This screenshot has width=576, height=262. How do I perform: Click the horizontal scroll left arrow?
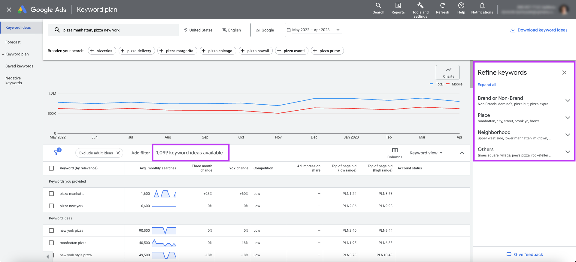47,257
